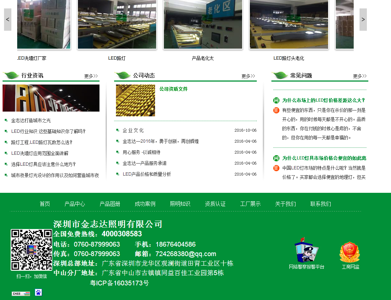Click hotline number 4000308583
Viewport: 391px width, 300px height.
122,234
